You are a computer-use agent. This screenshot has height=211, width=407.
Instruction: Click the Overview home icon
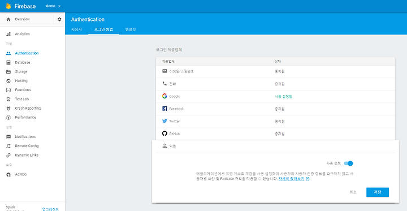(8, 19)
